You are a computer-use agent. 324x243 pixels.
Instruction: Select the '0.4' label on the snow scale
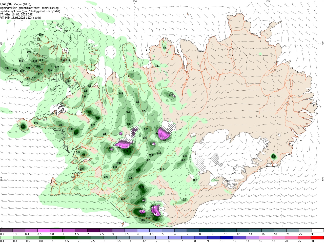tap(27, 234)
